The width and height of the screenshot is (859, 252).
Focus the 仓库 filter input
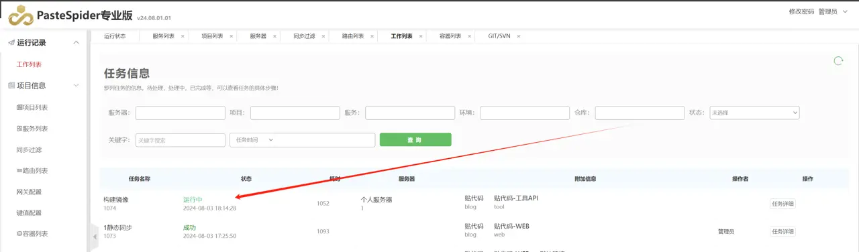[640, 113]
